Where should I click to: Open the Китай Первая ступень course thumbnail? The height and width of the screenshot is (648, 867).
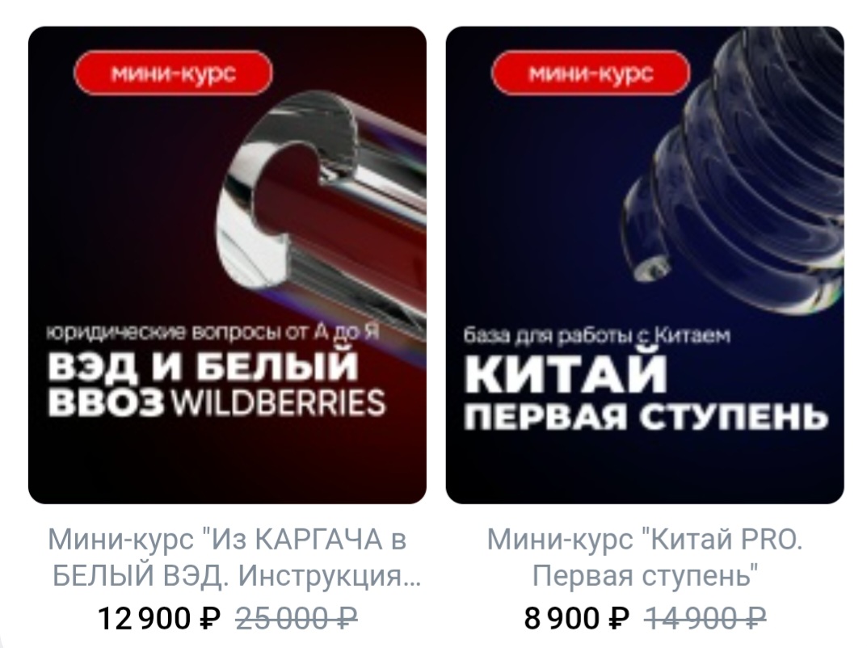(645, 265)
